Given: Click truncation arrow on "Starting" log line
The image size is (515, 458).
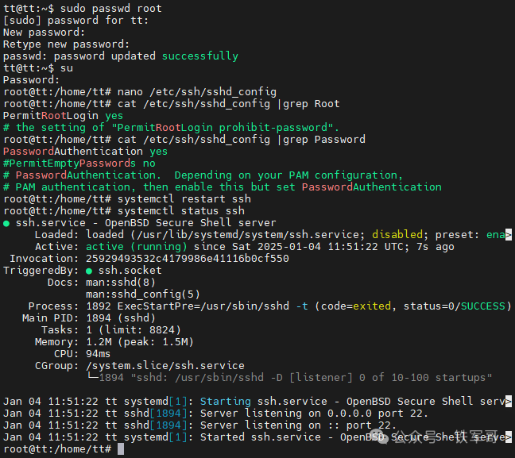Looking at the screenshot, I should [x=509, y=401].
